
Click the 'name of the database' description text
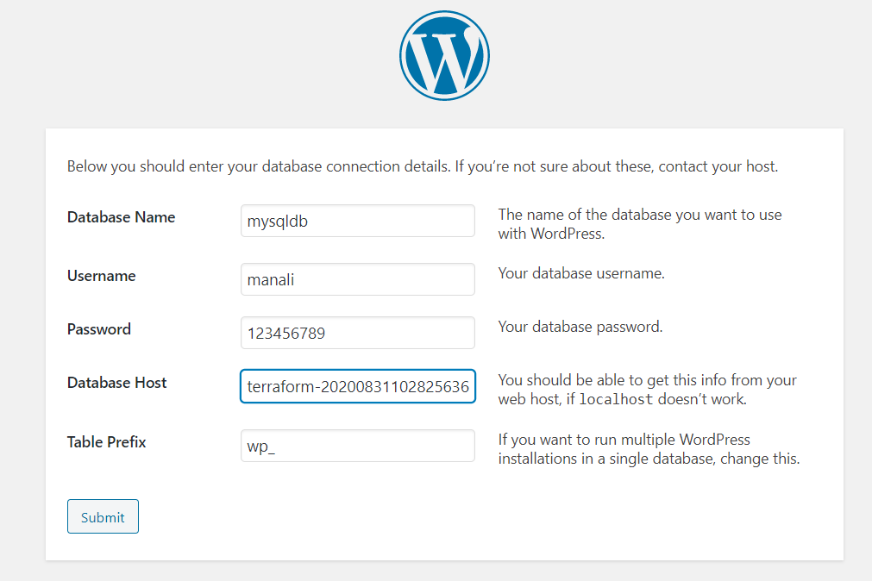[639, 224]
